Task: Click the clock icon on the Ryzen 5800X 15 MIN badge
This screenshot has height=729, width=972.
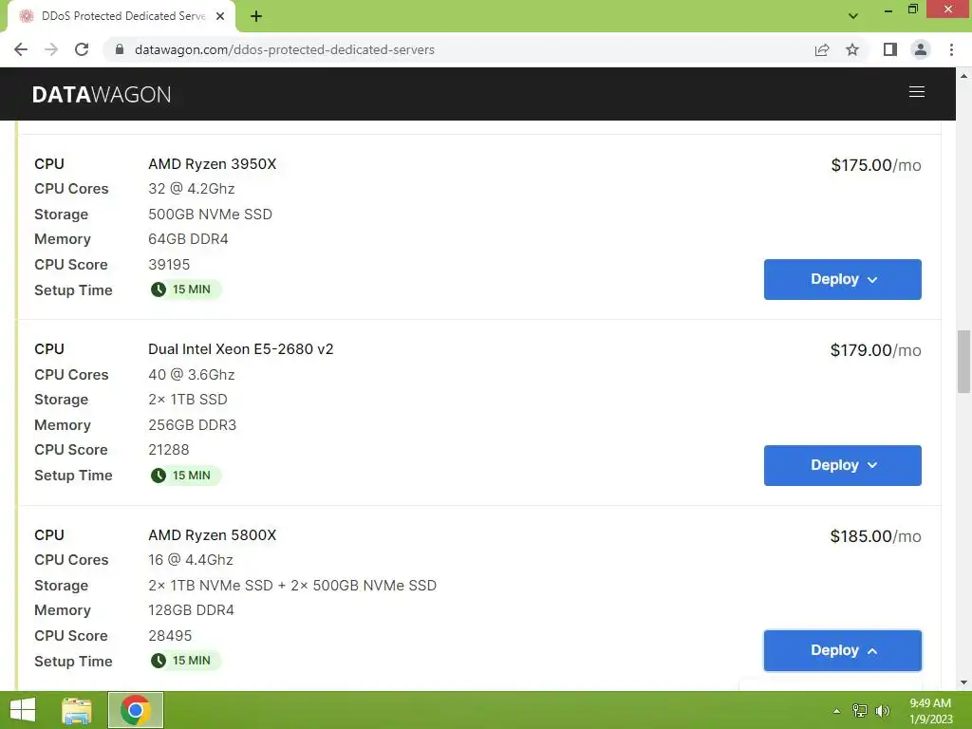Action: [159, 661]
